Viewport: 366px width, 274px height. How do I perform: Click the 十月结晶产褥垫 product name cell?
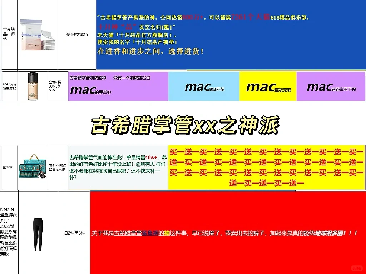click(x=9, y=34)
